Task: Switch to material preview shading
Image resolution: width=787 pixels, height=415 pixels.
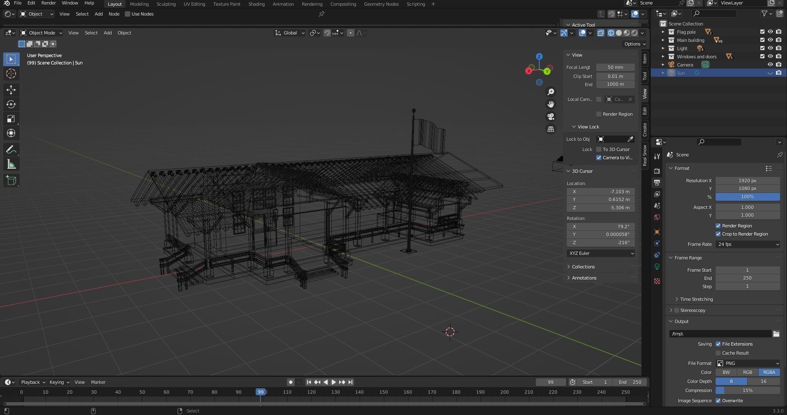Action: [x=627, y=33]
